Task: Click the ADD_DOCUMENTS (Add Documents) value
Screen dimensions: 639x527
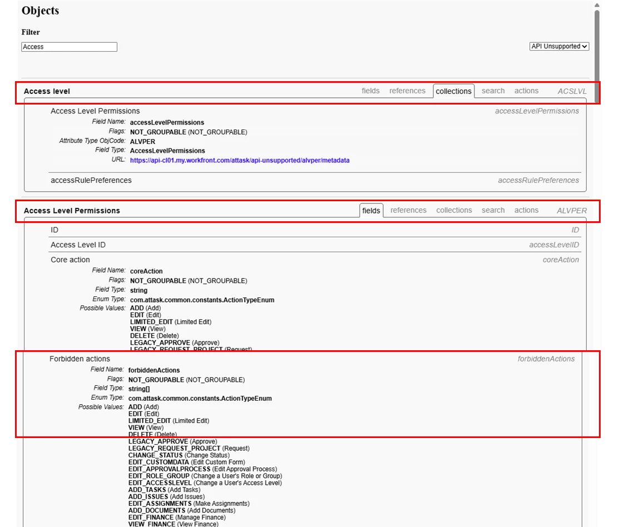Action: point(182,510)
